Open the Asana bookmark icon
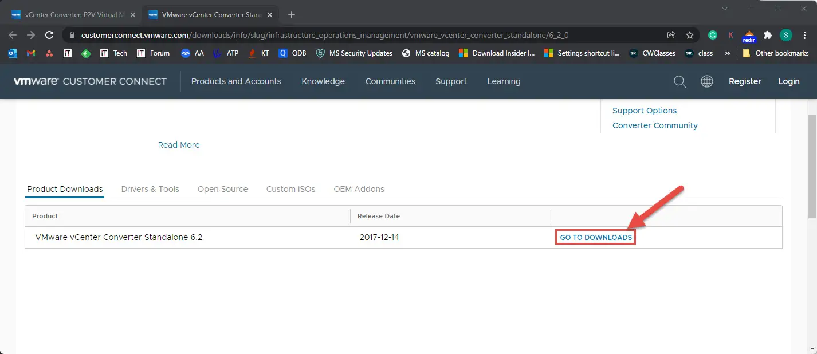 (x=49, y=53)
